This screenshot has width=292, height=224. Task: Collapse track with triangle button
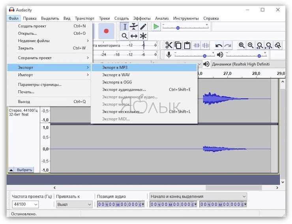[11, 170]
